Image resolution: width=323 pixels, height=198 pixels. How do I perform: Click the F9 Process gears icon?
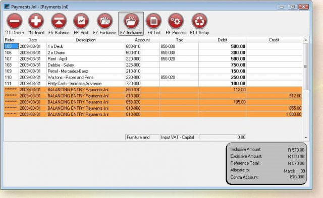coord(176,21)
